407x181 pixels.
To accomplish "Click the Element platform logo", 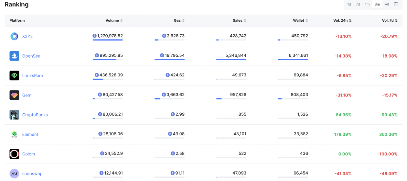I will tap(14, 134).
